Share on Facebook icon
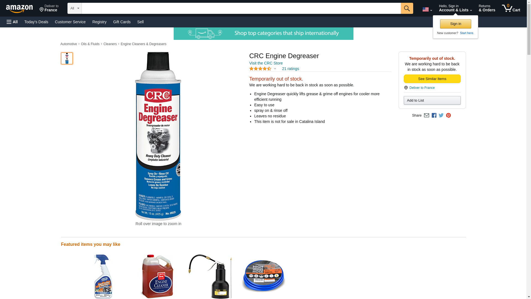Image resolution: width=531 pixels, height=299 pixels. (434, 115)
